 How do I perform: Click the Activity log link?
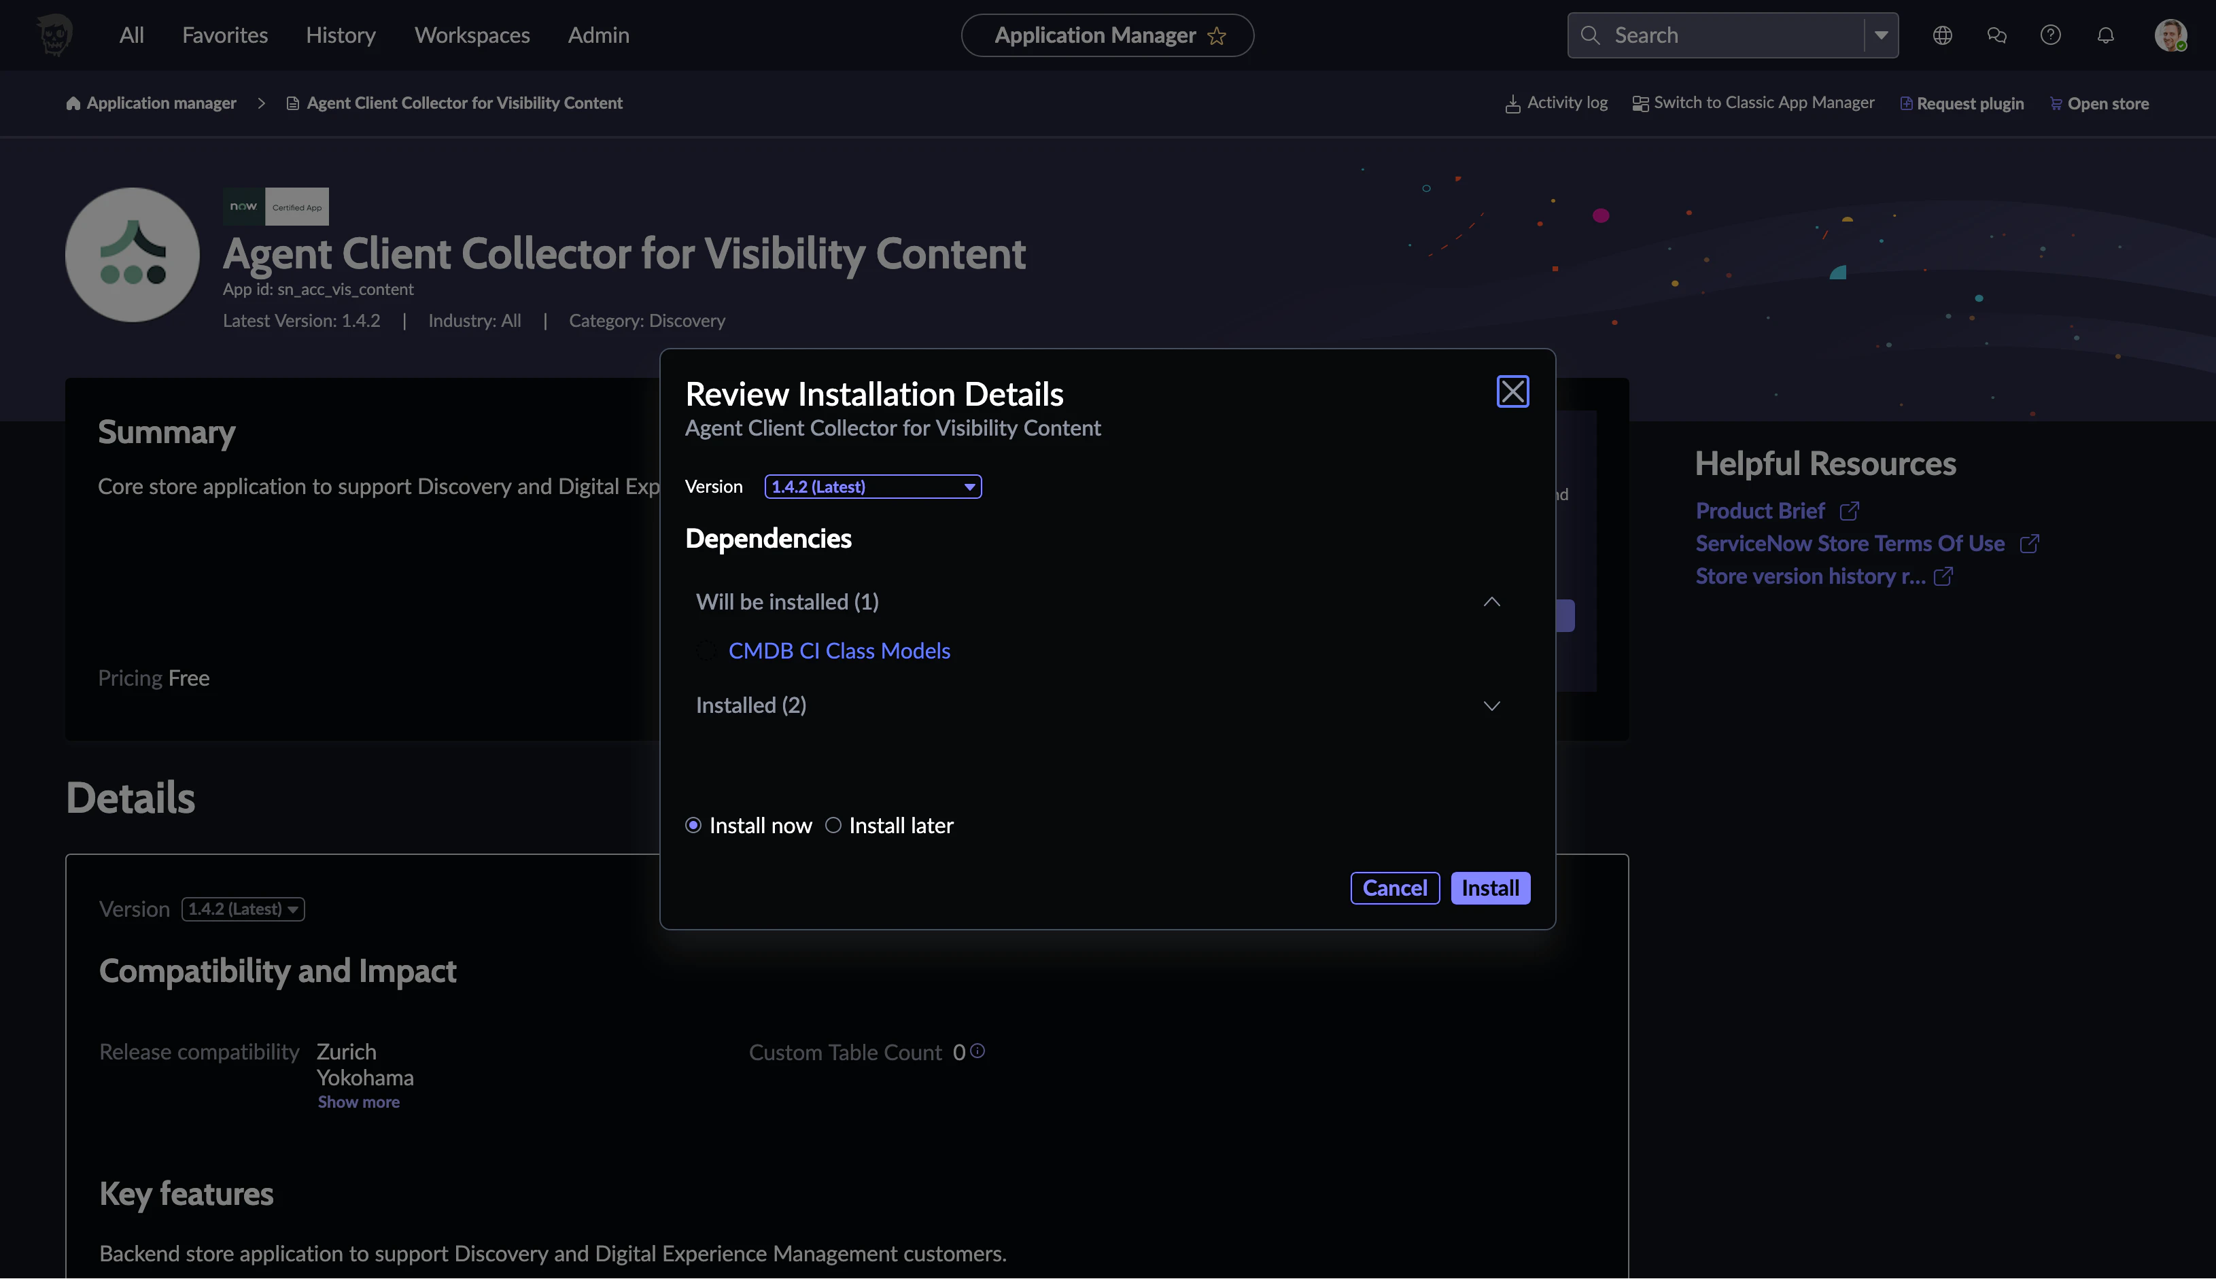click(x=1567, y=103)
